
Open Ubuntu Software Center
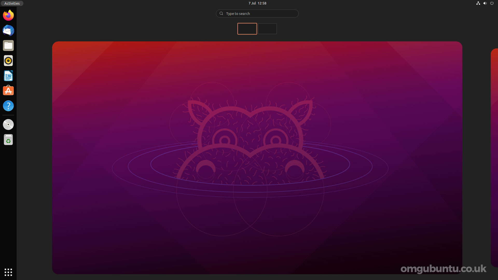click(8, 90)
